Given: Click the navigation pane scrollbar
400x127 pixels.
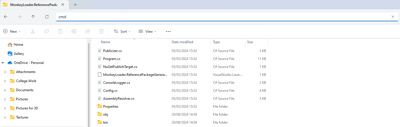Looking at the screenshot, I should (x=89, y=85).
